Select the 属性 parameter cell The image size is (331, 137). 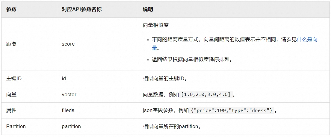(x=11, y=110)
